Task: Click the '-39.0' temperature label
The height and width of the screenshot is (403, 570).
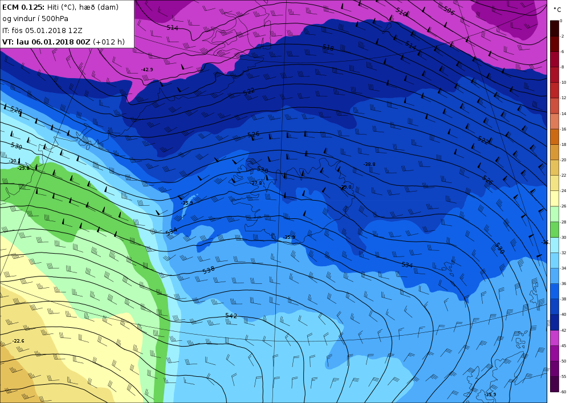Action: pos(346,187)
